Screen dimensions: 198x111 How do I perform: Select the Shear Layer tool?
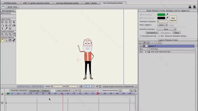pos(10,25)
